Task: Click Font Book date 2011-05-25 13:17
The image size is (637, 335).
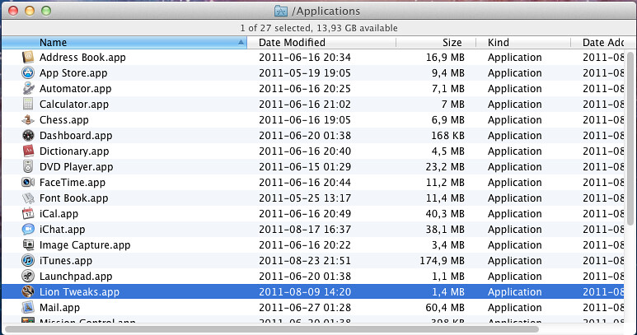Action: pos(305,198)
